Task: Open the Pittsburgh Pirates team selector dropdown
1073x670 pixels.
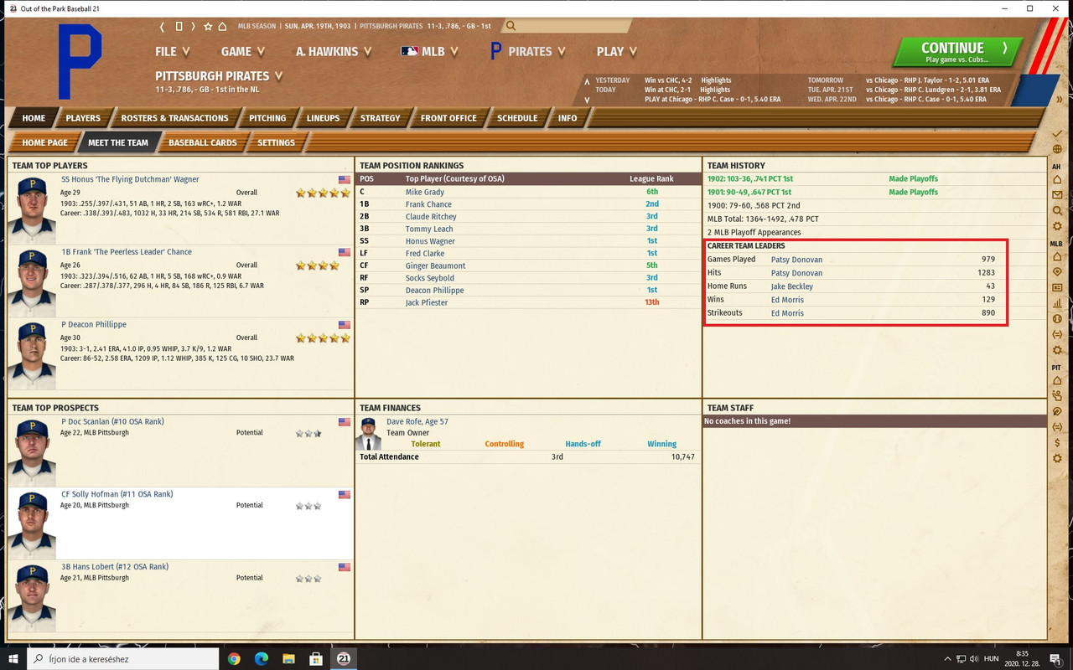Action: click(x=219, y=75)
